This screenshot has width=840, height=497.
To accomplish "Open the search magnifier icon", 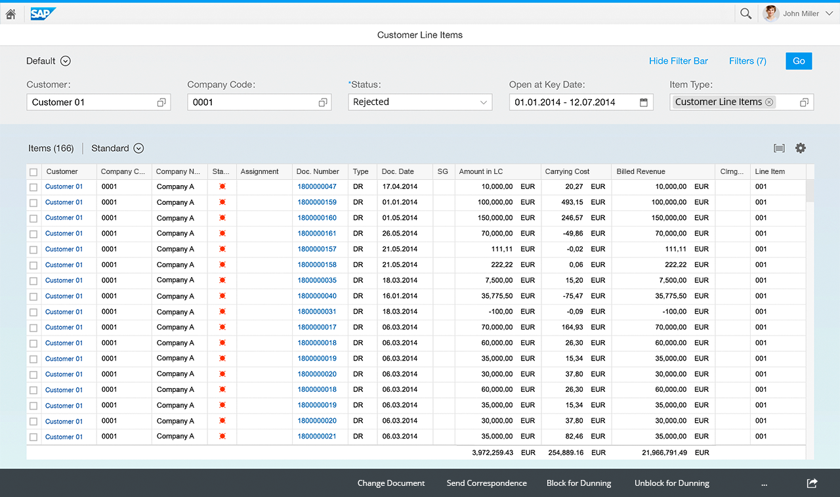I will pos(745,14).
